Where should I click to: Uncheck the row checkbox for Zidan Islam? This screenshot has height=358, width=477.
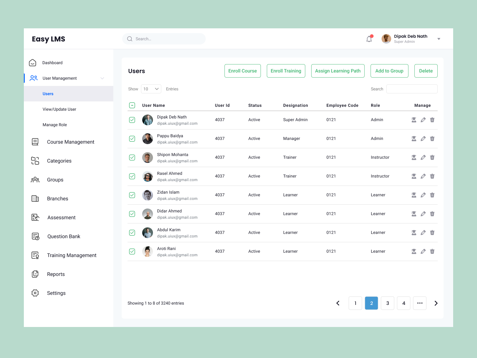click(x=132, y=195)
